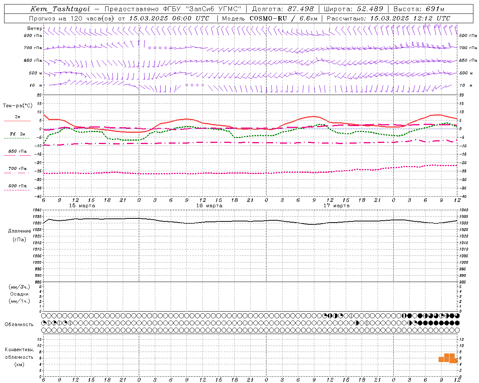Click the Широта: 52.489 header field
Viewport: 479px width, 383px height.
click(353, 9)
